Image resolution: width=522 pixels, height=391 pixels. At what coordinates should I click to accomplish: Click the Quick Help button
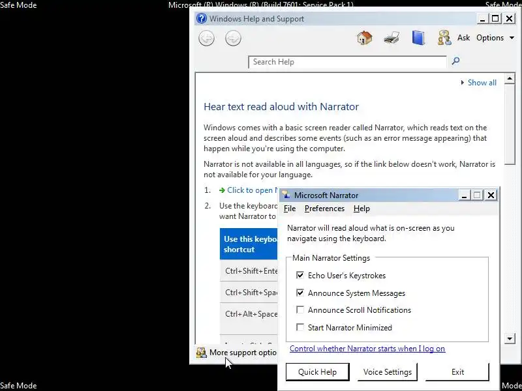coord(318,371)
